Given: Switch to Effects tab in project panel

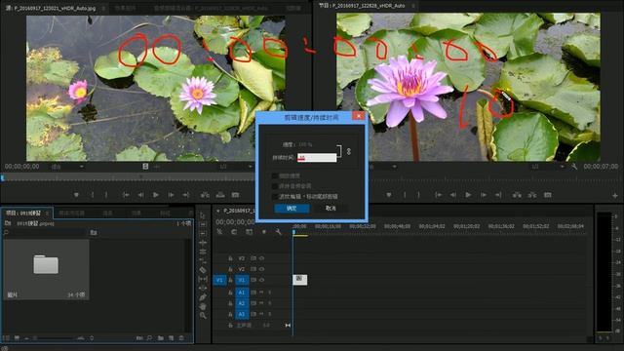Looking at the screenshot, I should tap(136, 214).
